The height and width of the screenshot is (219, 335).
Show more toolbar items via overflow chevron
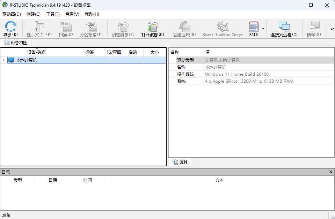tap(332, 29)
